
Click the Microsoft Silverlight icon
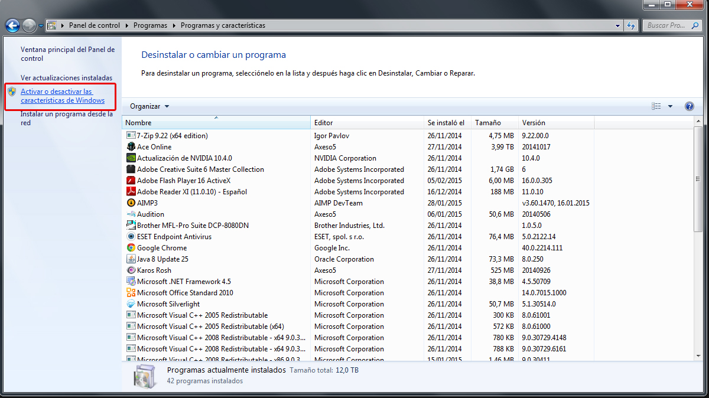(x=131, y=304)
